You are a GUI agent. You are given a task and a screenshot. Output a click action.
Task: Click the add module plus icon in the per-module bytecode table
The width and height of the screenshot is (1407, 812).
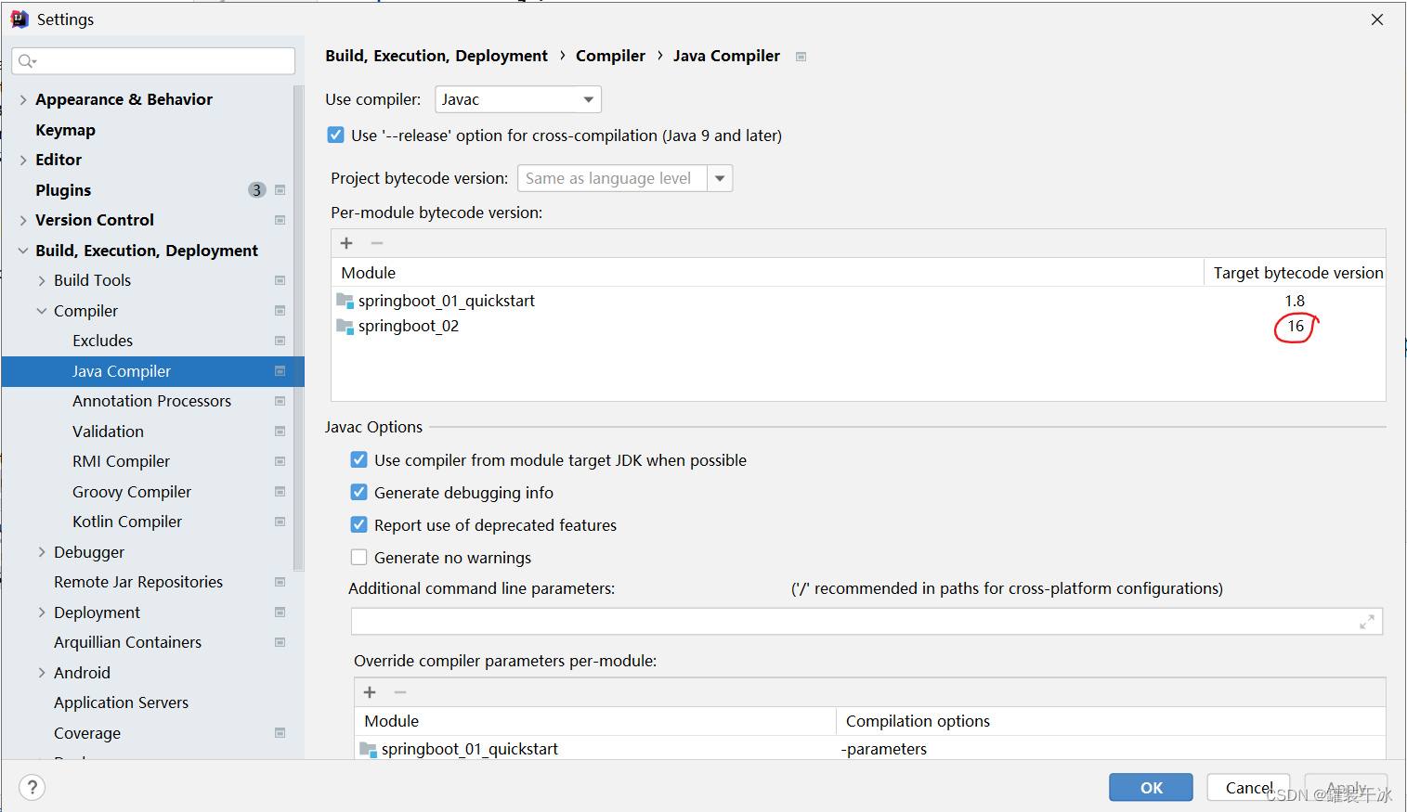click(x=346, y=243)
